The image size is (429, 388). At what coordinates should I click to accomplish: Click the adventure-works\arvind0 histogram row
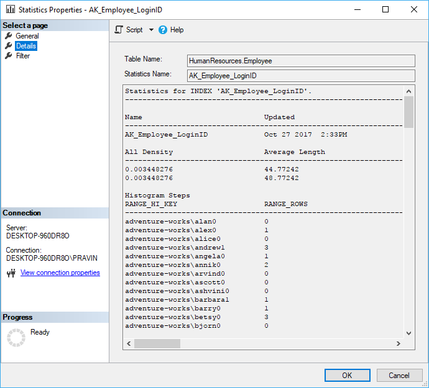[x=196, y=274]
